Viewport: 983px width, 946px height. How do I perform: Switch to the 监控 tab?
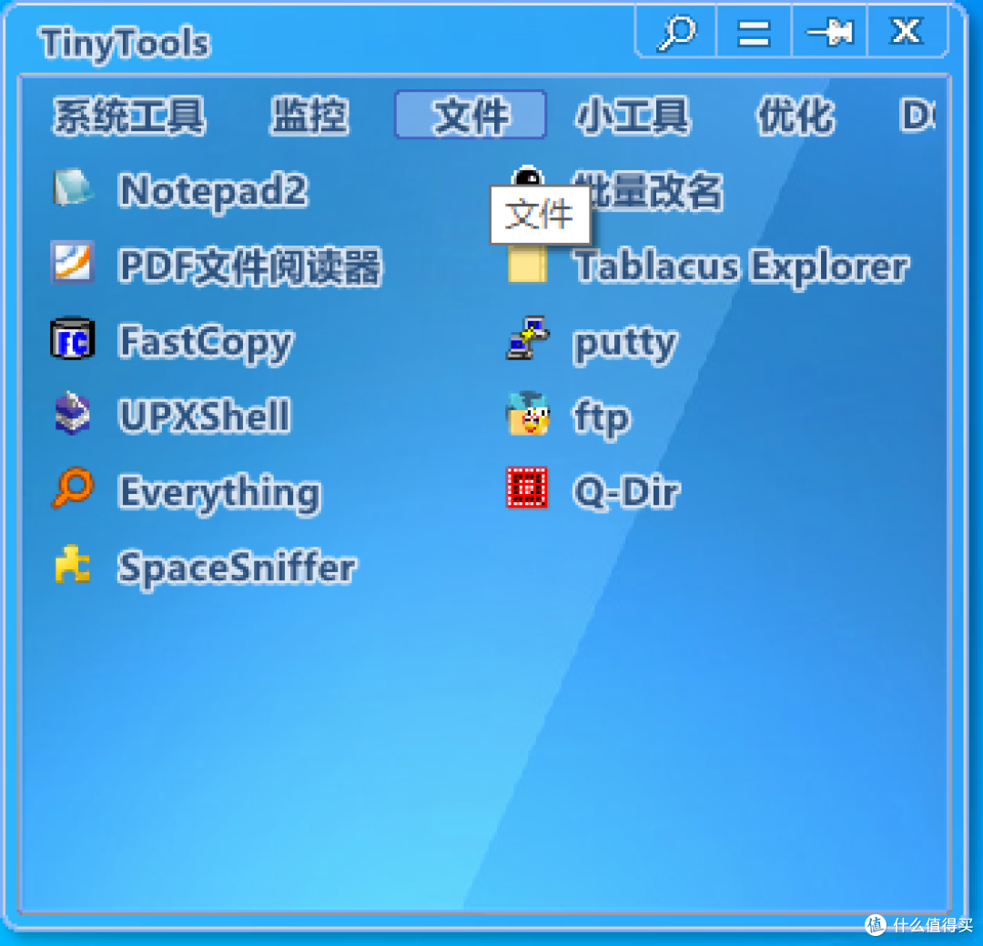pyautogui.click(x=309, y=116)
